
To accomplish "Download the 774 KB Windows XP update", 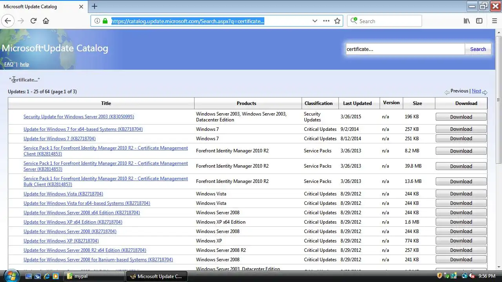I will click(461, 241).
